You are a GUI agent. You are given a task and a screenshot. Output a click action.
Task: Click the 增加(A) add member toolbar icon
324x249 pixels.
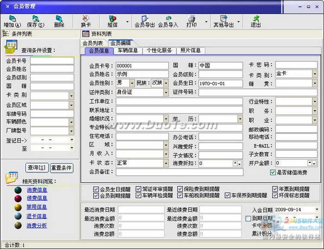[12, 21]
